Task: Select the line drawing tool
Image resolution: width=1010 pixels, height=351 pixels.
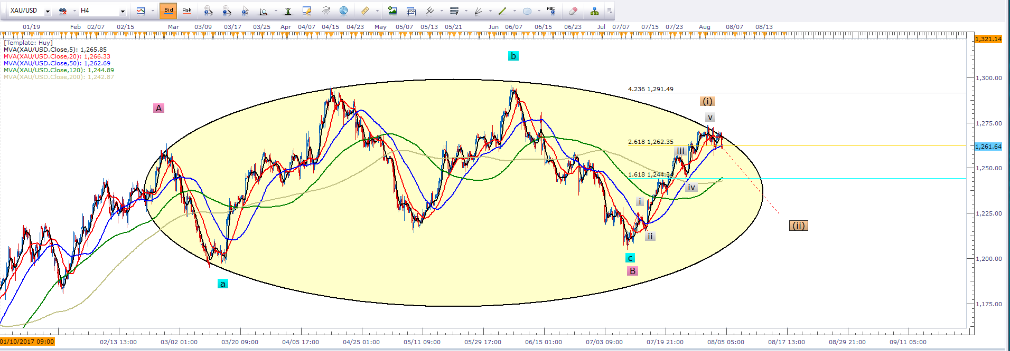Action: point(502,11)
